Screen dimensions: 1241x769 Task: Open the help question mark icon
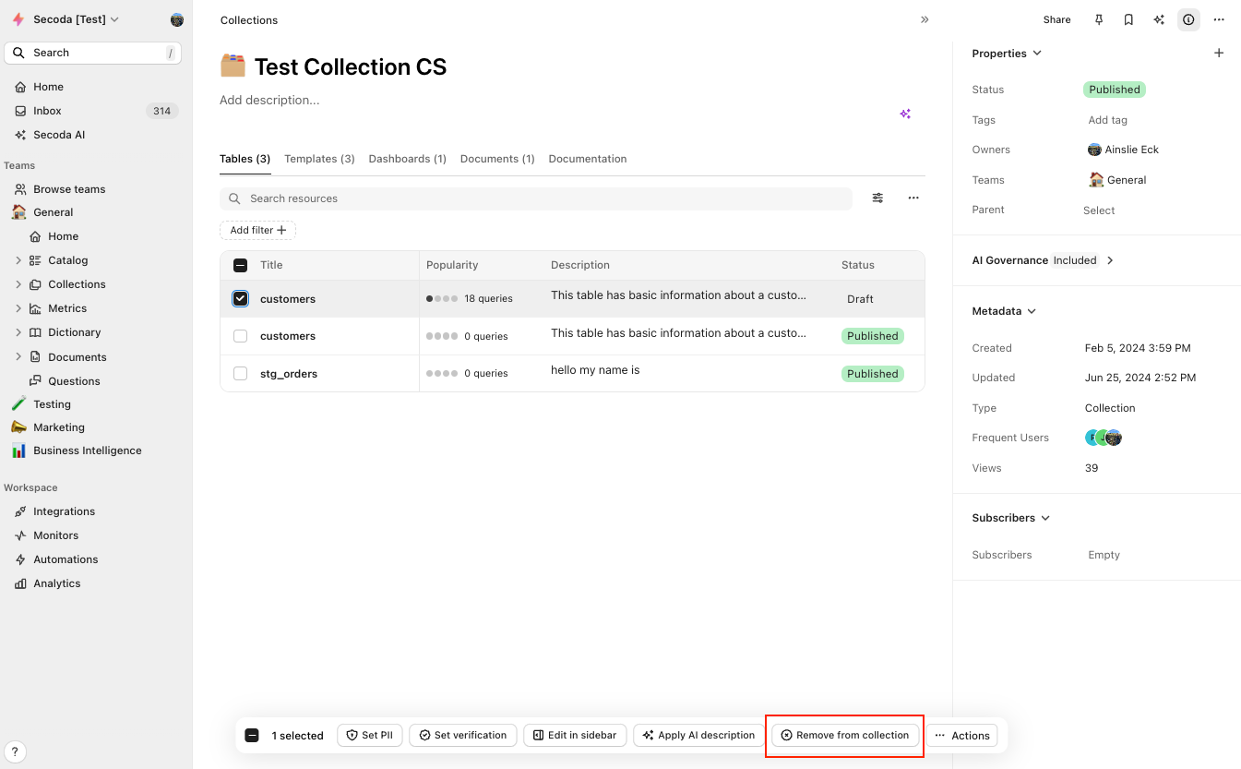click(15, 751)
